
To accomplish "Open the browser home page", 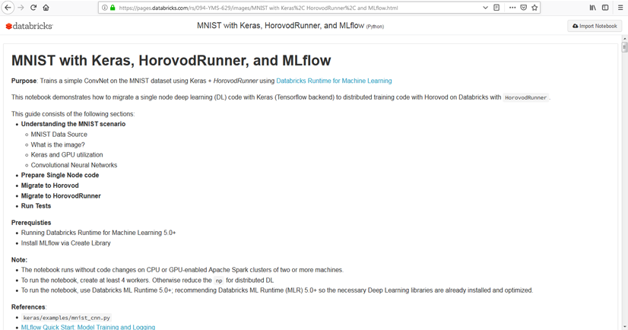I will (x=46, y=8).
